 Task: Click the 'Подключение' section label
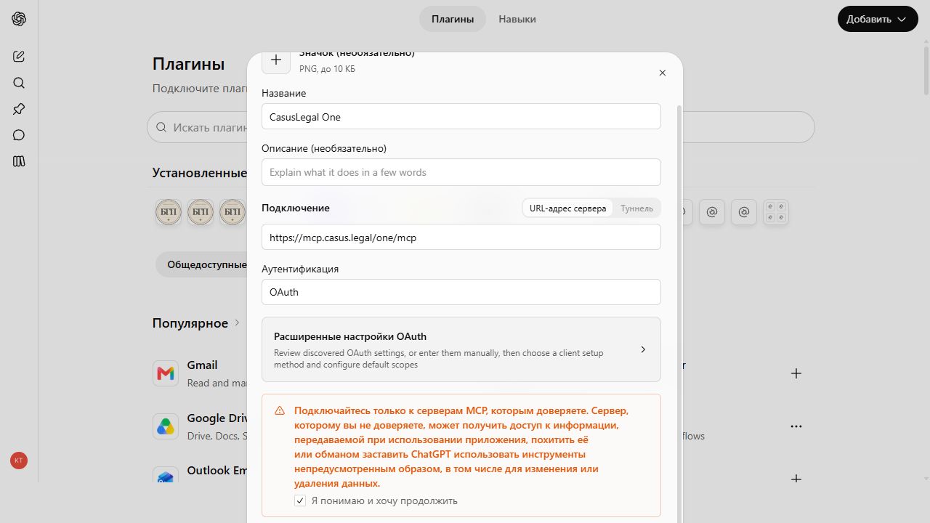coord(296,208)
